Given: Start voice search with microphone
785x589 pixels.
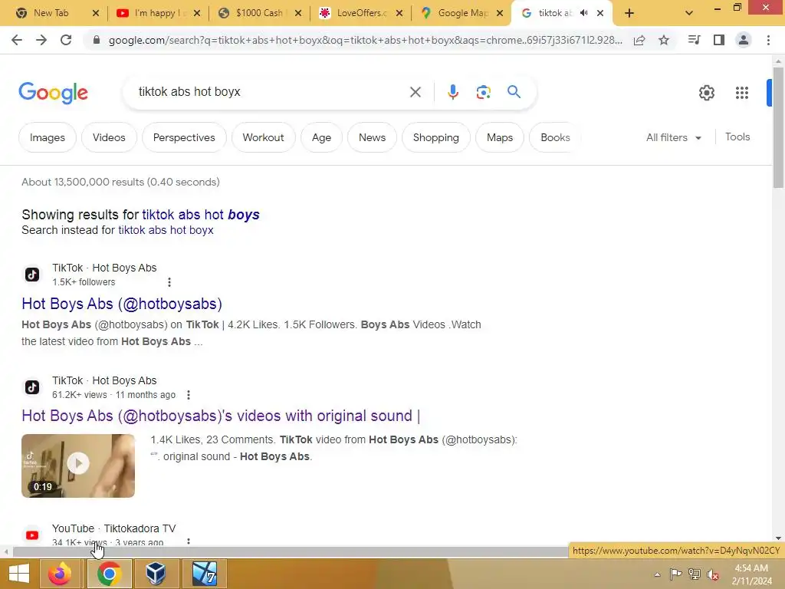Looking at the screenshot, I should point(452,92).
